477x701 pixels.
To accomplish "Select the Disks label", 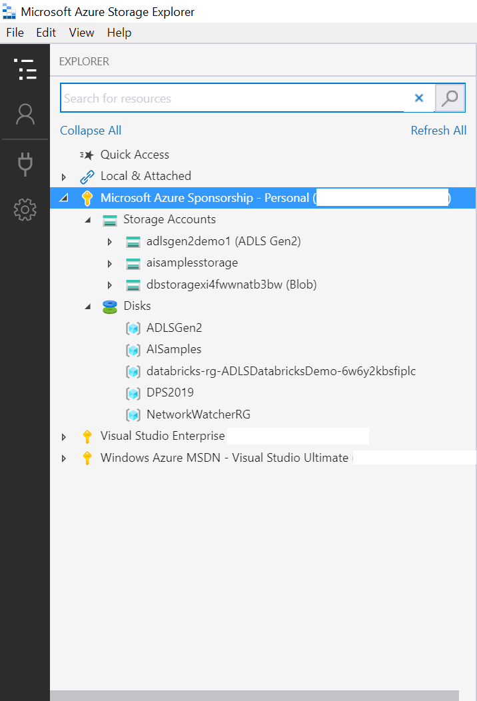I will [x=137, y=306].
